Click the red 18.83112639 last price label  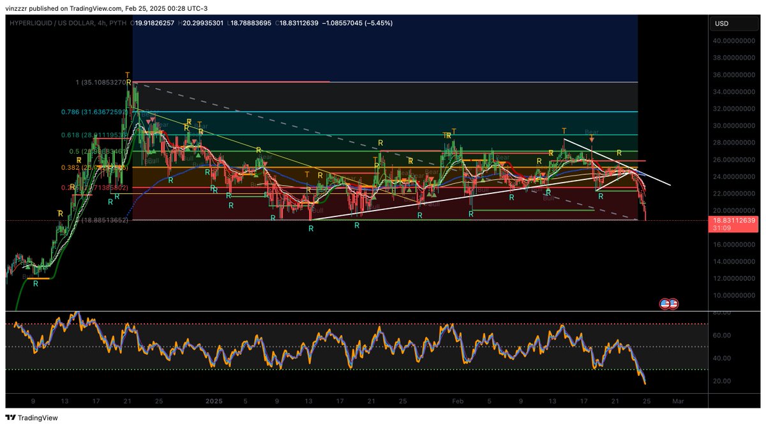coord(732,219)
